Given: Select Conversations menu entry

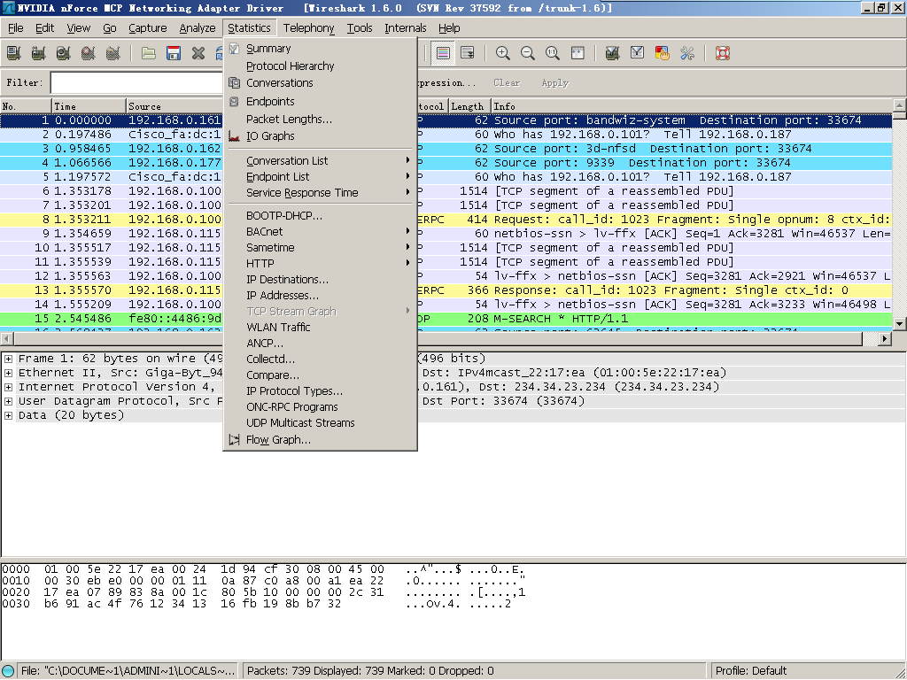Looking at the screenshot, I should pyautogui.click(x=320, y=83).
